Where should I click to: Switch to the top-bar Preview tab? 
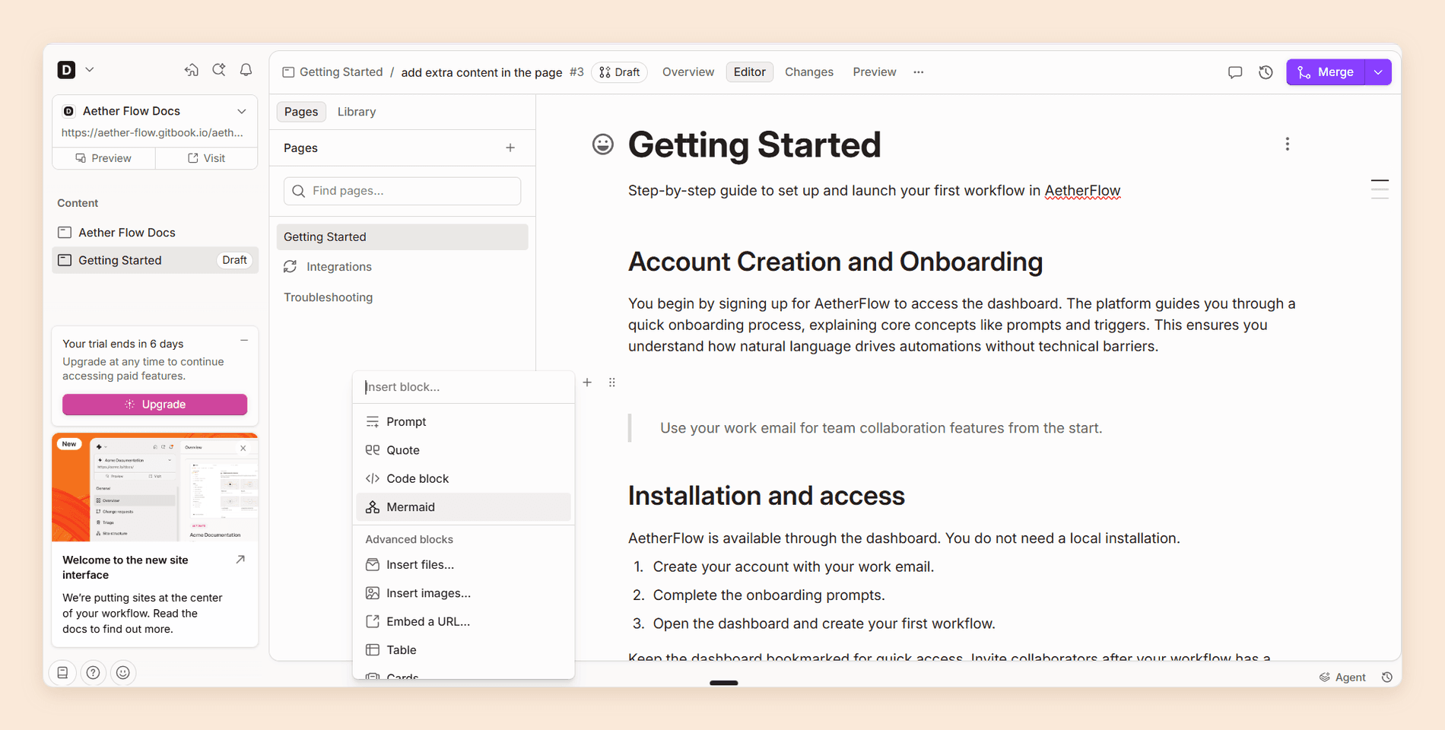(875, 72)
